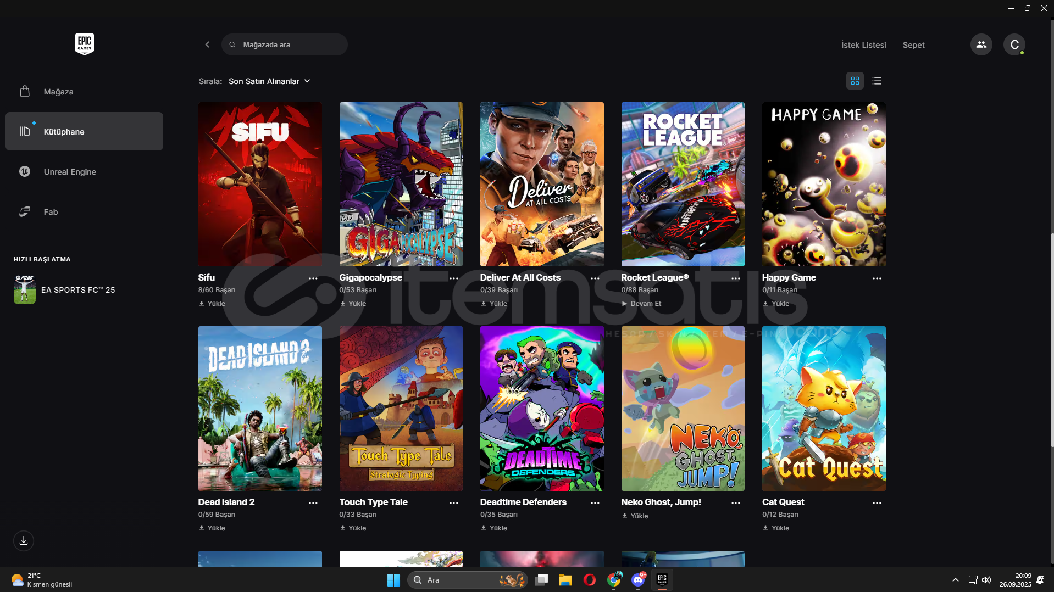
Task: Open the account profile C avatar
Action: click(1014, 44)
